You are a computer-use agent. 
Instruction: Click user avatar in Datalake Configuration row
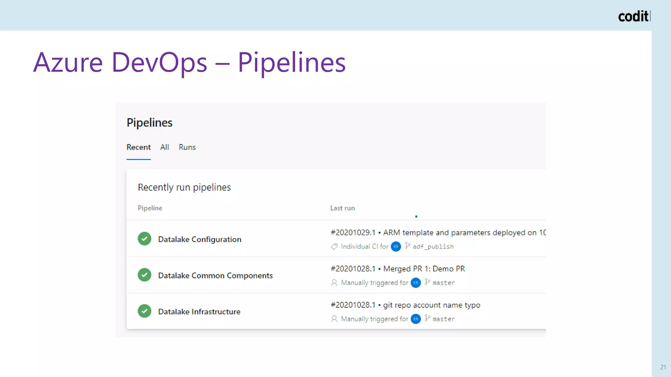point(396,246)
